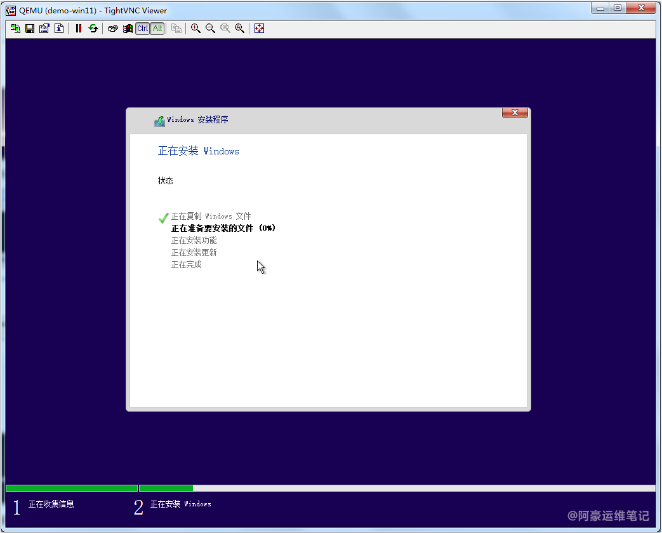Set zoom to 100% via toolbar
The height and width of the screenshot is (533, 662).
click(x=225, y=29)
